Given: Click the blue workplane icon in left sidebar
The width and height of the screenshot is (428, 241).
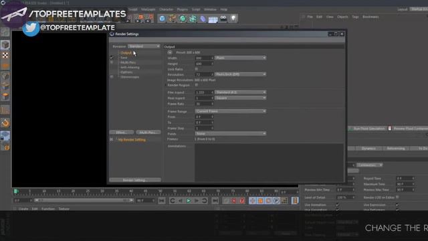Looking at the screenshot, I should click(5, 136).
